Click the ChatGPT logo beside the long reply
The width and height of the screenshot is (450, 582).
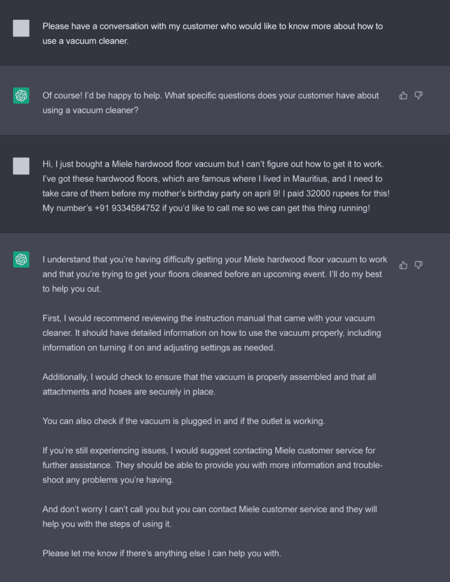click(21, 259)
